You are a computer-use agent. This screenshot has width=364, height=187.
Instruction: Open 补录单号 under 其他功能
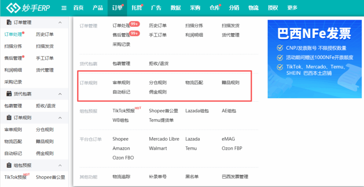[x=157, y=177]
